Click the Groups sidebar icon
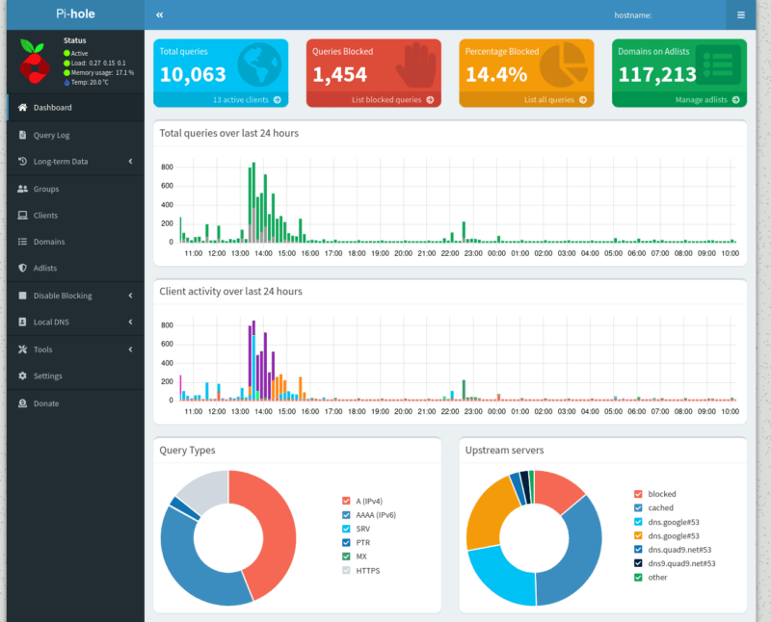 (x=23, y=189)
